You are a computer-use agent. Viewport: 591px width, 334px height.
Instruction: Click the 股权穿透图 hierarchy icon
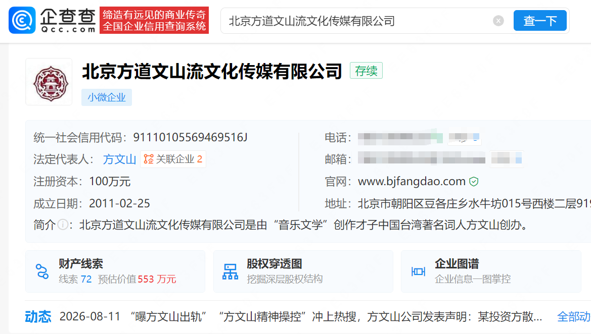(230, 271)
